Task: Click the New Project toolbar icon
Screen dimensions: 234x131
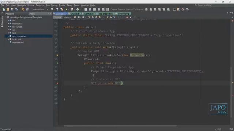Action: point(8,9)
